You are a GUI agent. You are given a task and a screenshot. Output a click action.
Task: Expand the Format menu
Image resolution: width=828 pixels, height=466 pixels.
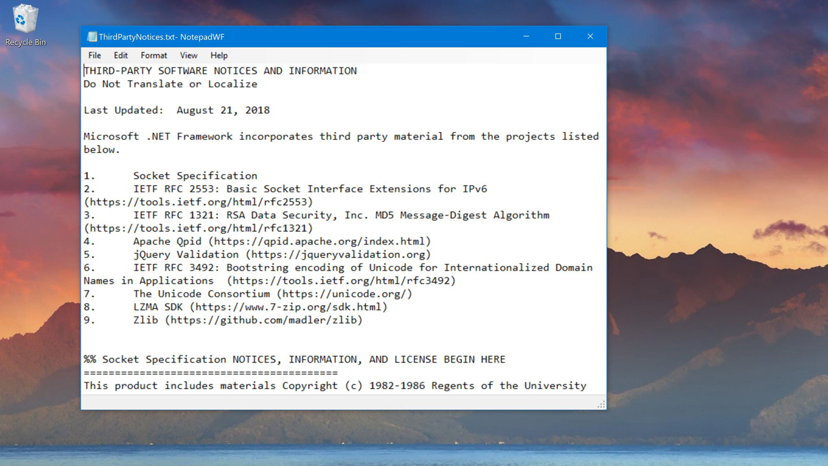point(154,56)
